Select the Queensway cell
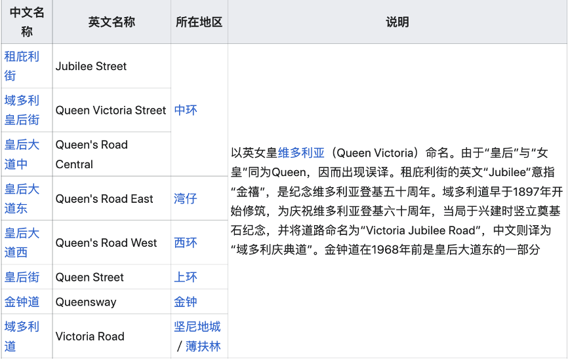Image resolution: width=568 pixels, height=360 pixels. [x=112, y=302]
